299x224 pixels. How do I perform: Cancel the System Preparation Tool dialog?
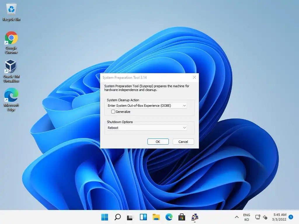tap(183, 141)
